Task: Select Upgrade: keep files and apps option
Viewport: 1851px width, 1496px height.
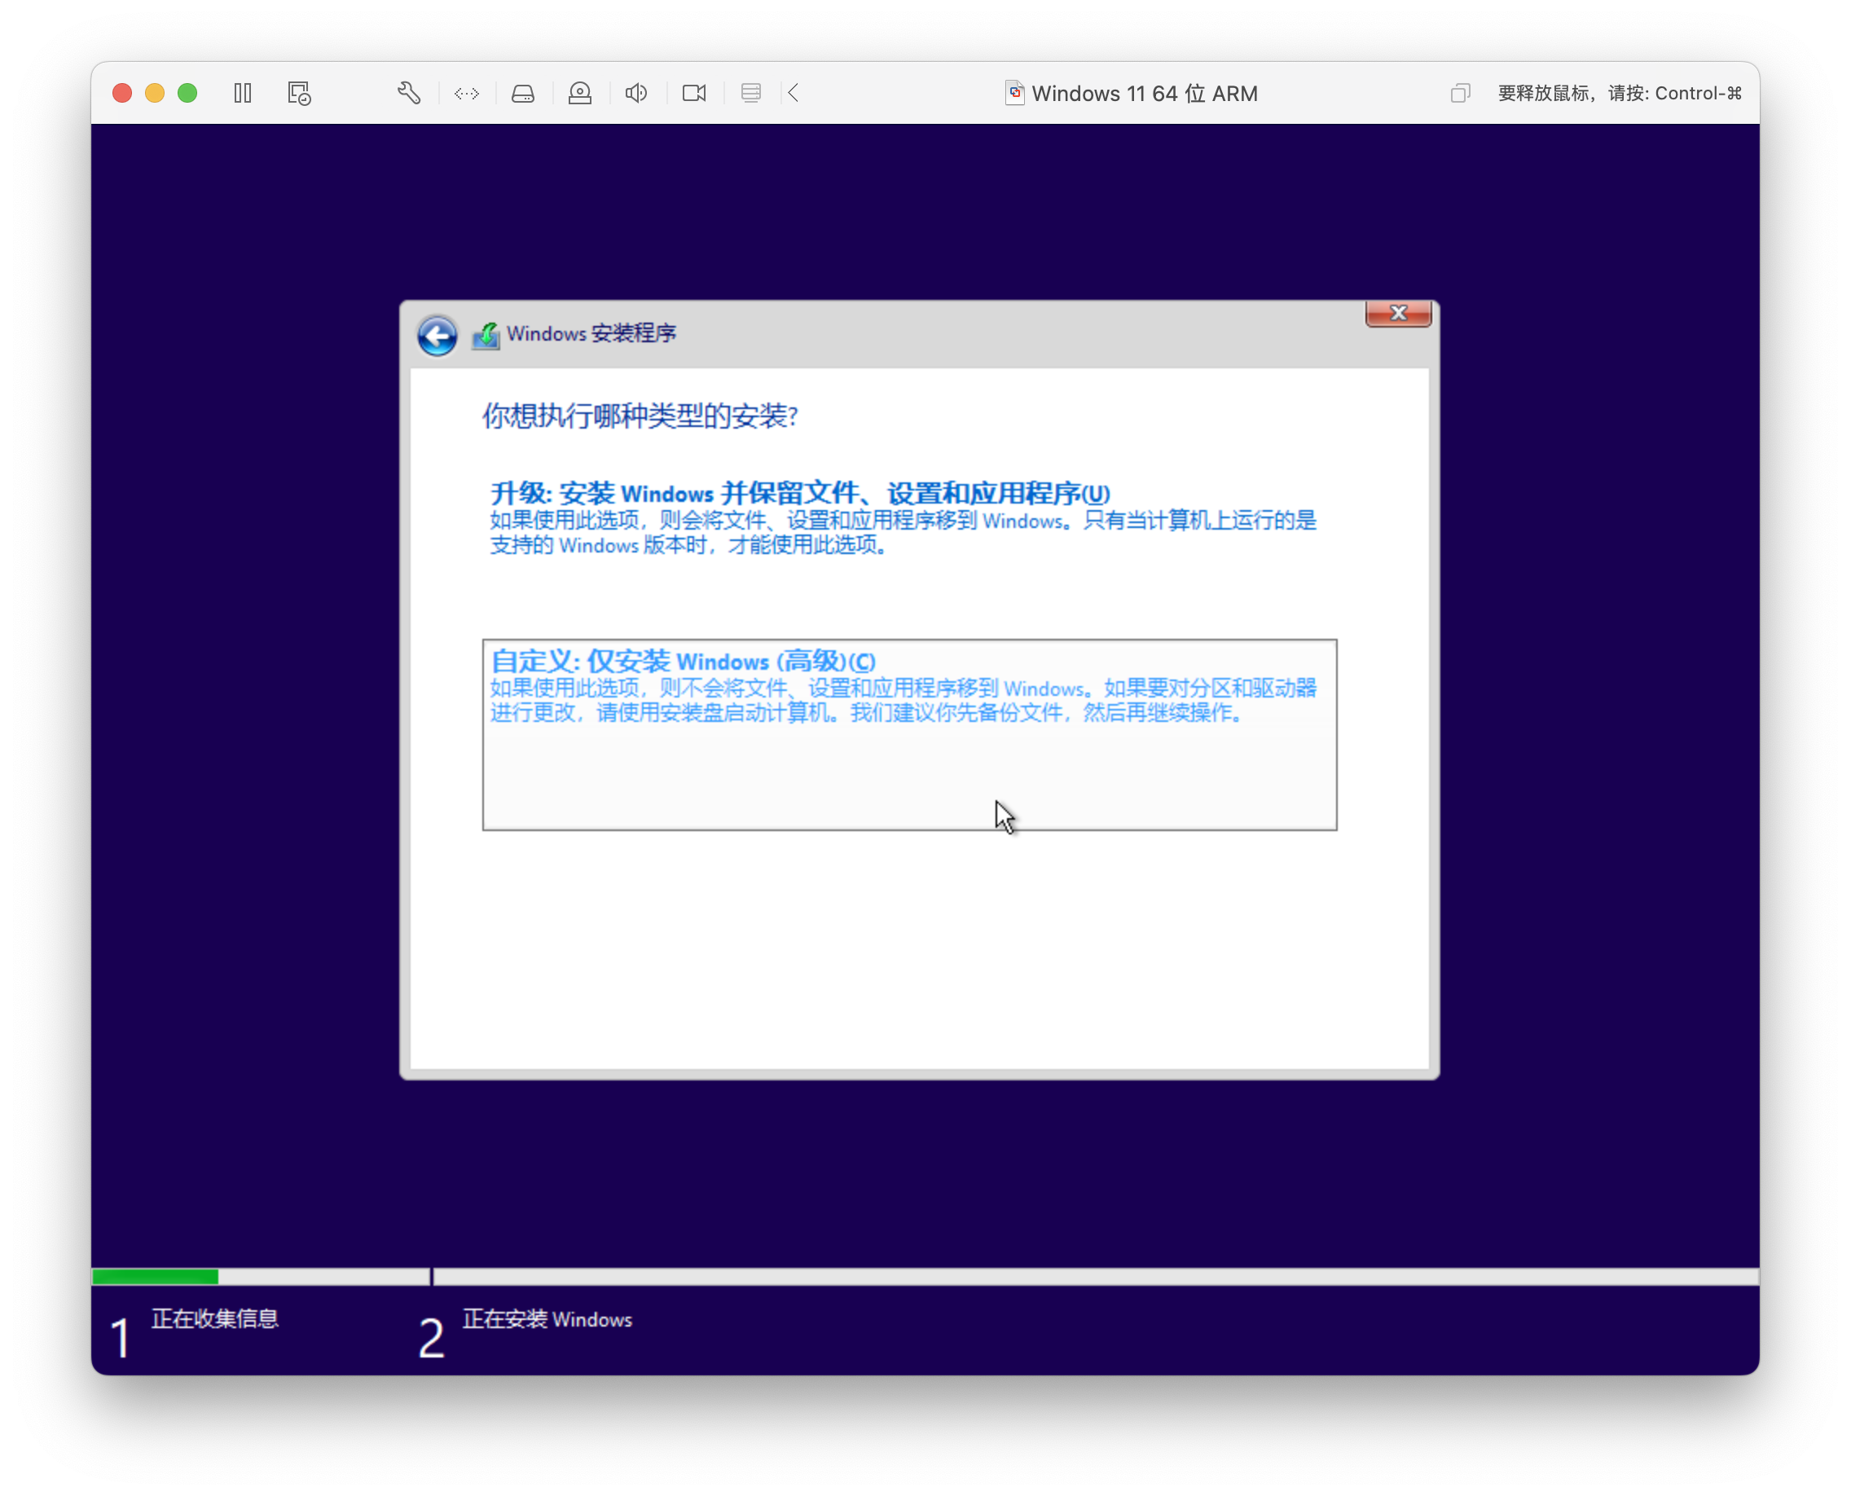Action: [799, 494]
